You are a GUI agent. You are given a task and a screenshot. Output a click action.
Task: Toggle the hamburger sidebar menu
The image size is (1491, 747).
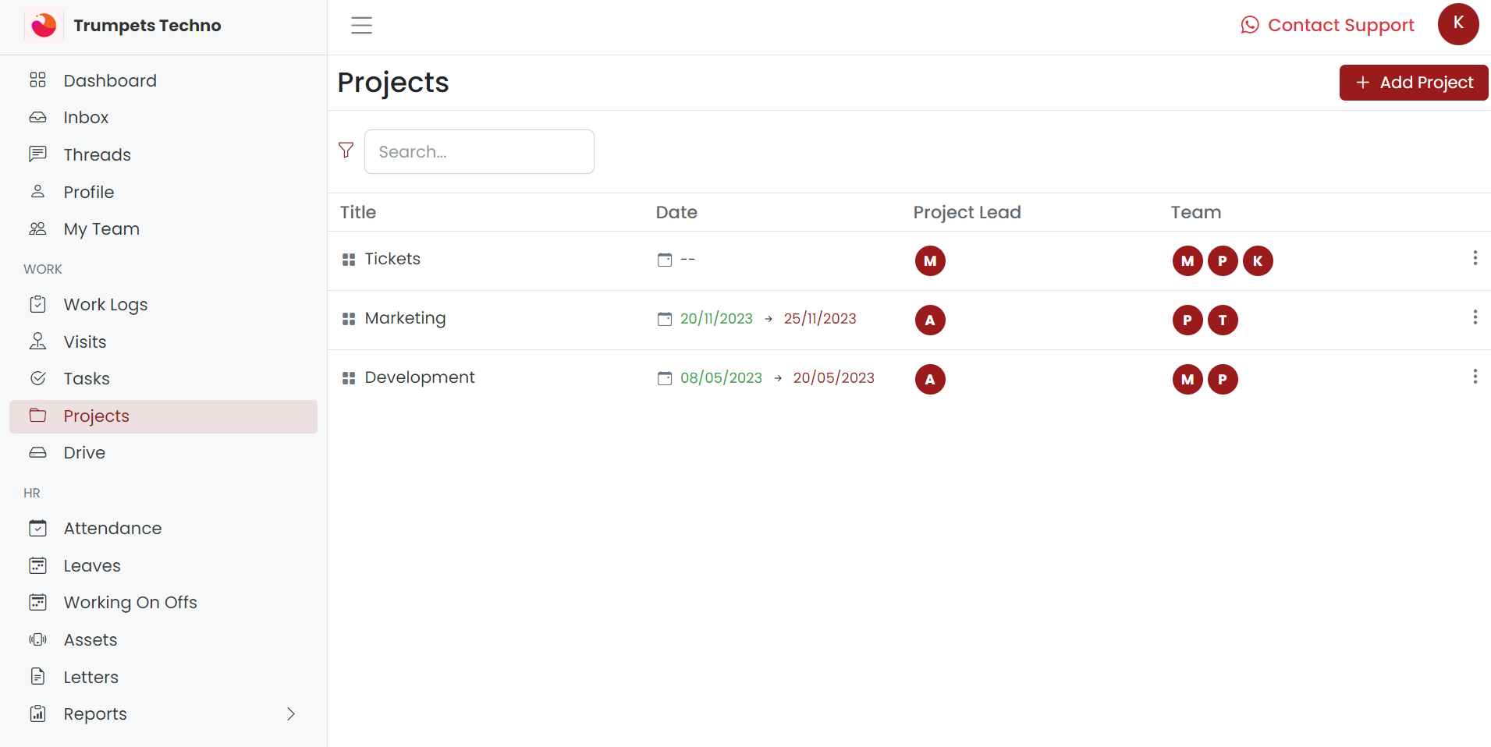[x=361, y=26]
